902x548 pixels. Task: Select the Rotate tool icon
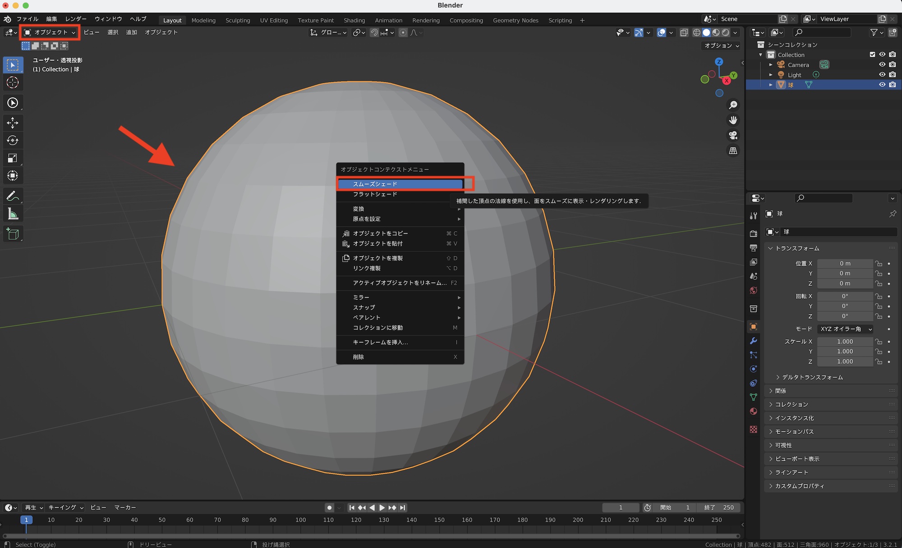tap(13, 140)
